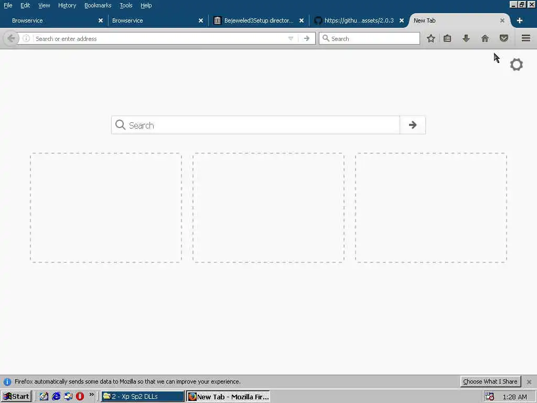Close the GitHub assets tab
The image size is (537, 403).
401,20
